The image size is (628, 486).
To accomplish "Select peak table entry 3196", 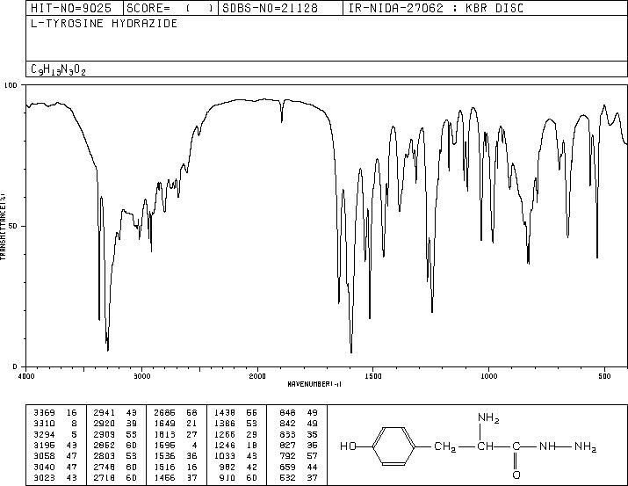I will [44, 445].
